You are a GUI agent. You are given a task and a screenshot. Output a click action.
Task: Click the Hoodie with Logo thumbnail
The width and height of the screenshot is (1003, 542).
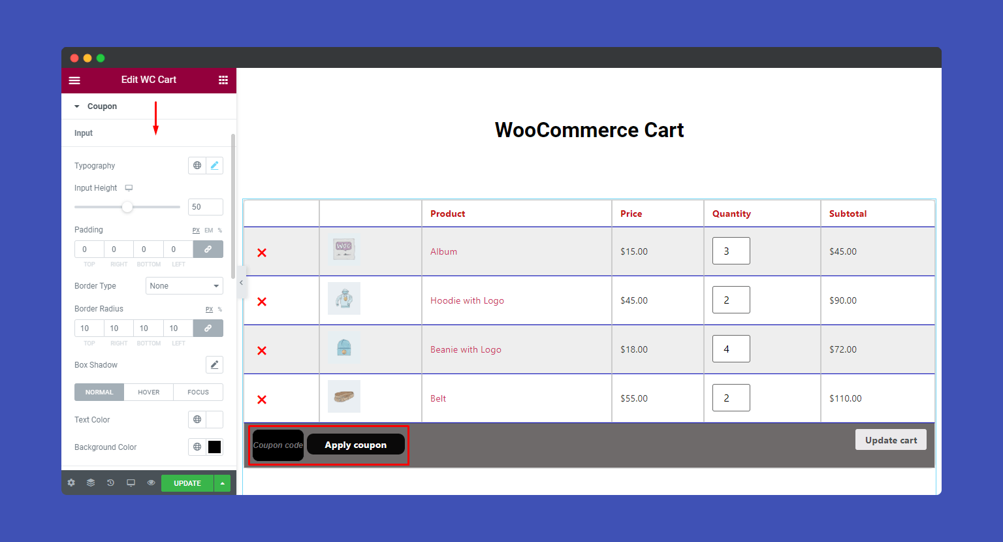[344, 298]
